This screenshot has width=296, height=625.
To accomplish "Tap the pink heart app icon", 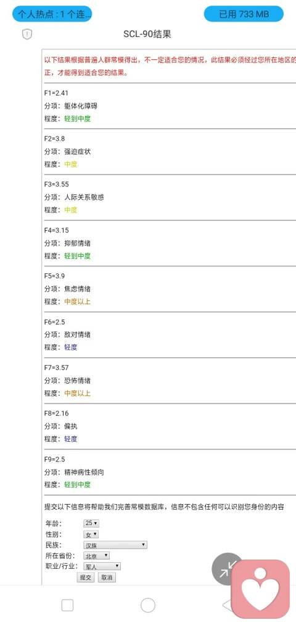I will pyautogui.click(x=260, y=589).
